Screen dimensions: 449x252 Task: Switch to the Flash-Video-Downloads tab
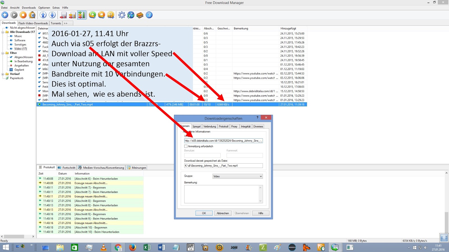click(33, 23)
